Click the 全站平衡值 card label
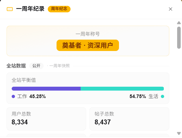This screenshot has height=138, width=182. [x=24, y=80]
